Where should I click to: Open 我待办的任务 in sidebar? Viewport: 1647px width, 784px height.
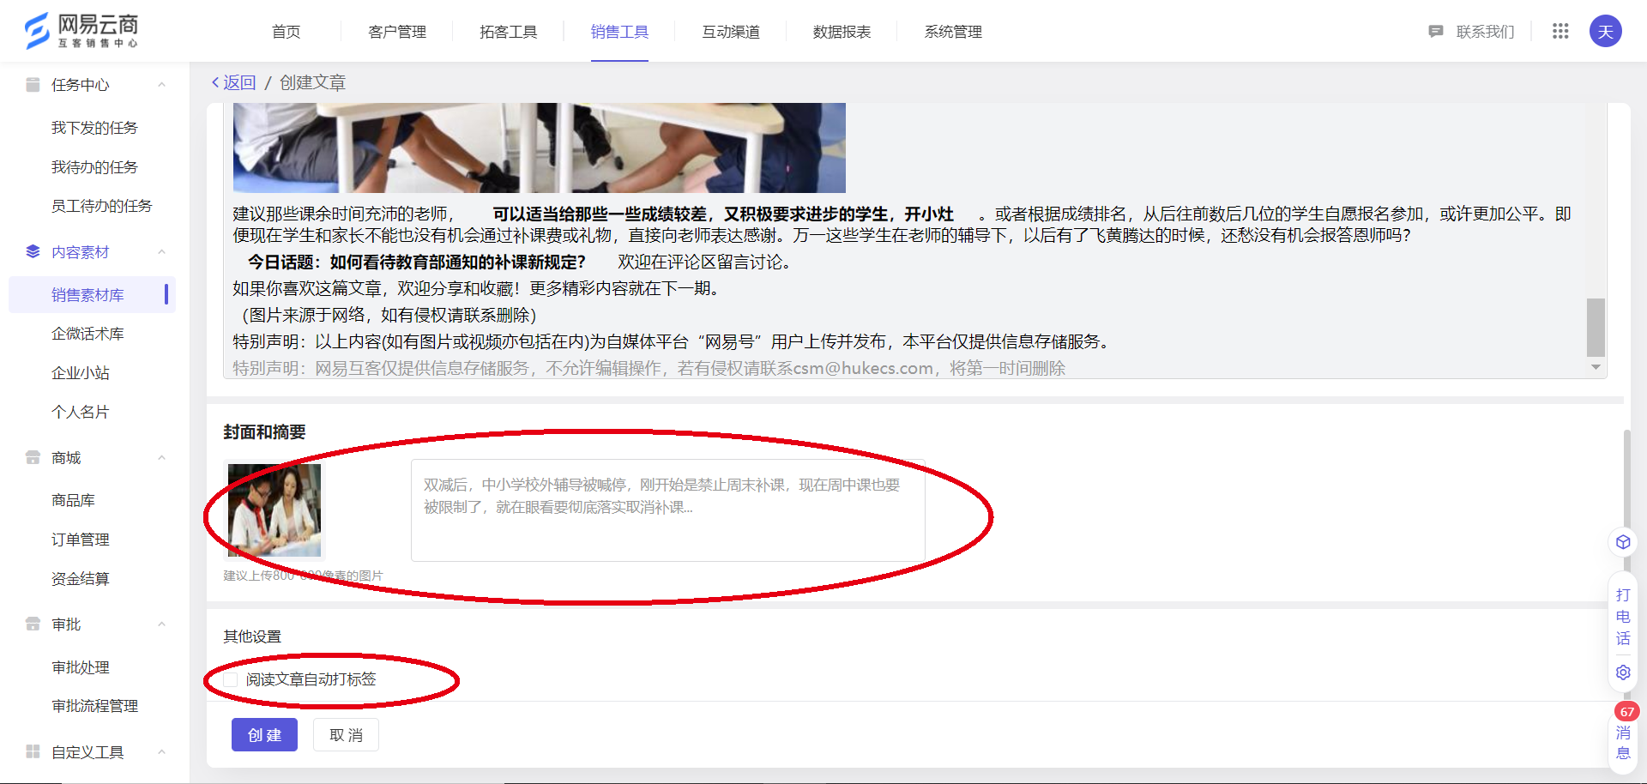(94, 167)
